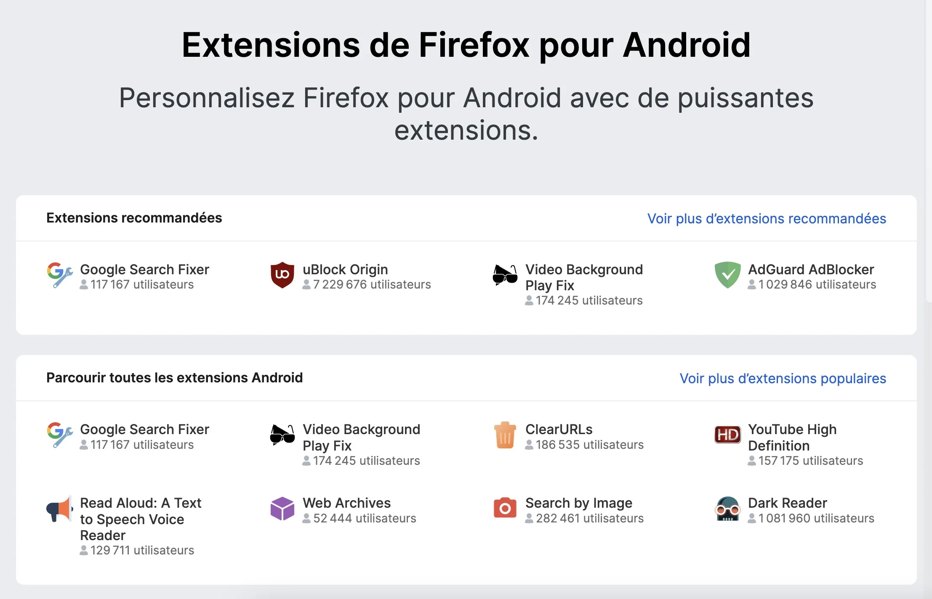Screen dimensions: 932x599
Task: Select the ClearURLs extension title
Action: (559, 429)
